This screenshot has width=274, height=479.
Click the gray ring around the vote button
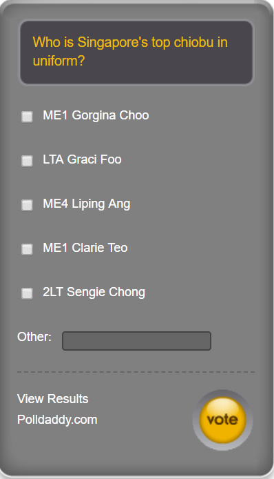pos(222,393)
